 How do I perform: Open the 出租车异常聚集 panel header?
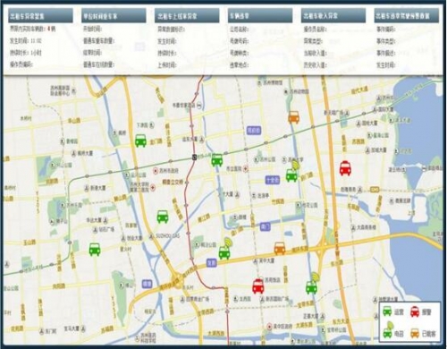coord(40,15)
